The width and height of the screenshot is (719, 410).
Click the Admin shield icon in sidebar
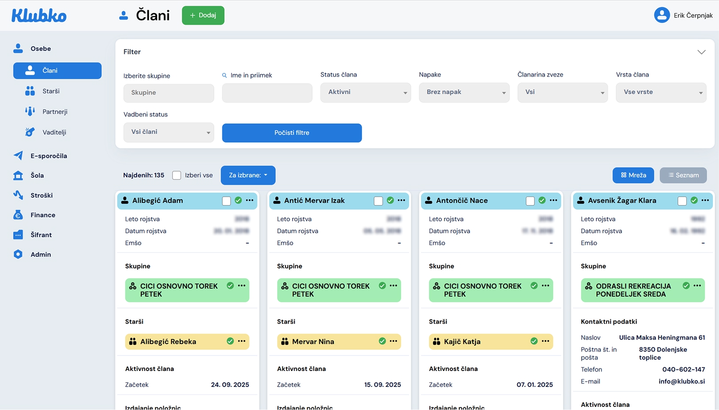click(x=18, y=255)
